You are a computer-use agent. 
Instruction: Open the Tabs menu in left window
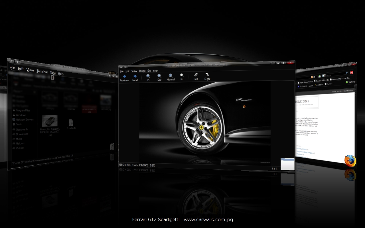point(53,73)
